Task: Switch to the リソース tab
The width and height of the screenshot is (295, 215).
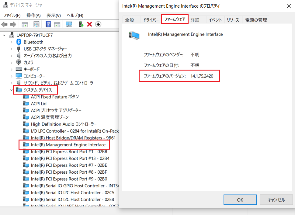Action: click(233, 20)
